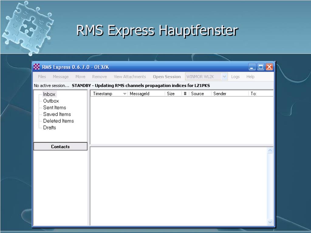Click inside the message preview pane

179,186
